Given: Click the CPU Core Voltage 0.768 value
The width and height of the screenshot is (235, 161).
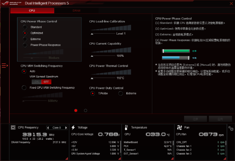Looking at the screenshot, I should pos(109,134).
